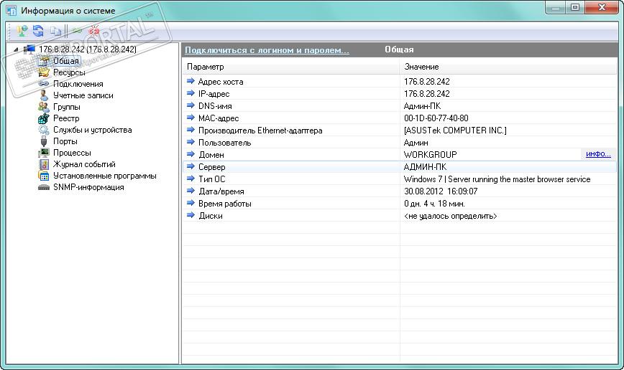Click the value WORKGROUP
624x370 pixels.
pyautogui.click(x=430, y=154)
